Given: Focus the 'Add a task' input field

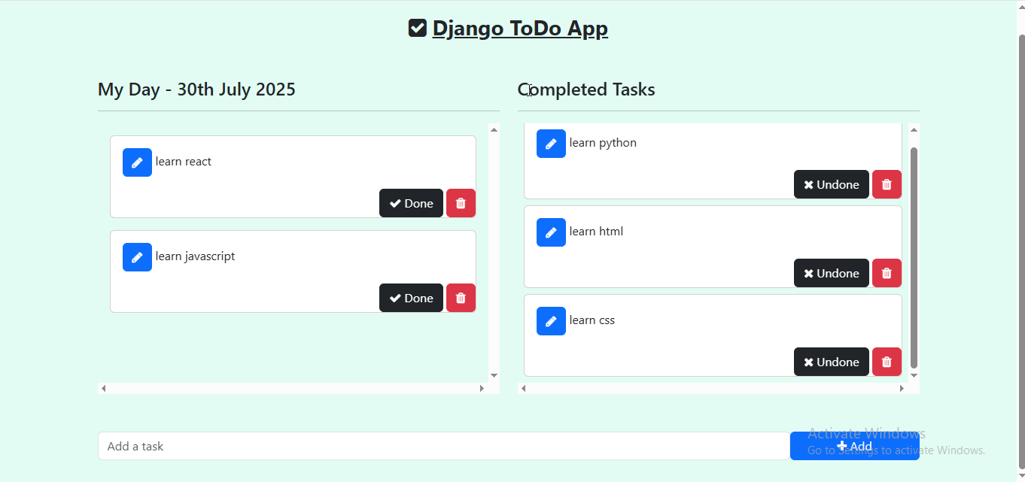Looking at the screenshot, I should (x=443, y=446).
